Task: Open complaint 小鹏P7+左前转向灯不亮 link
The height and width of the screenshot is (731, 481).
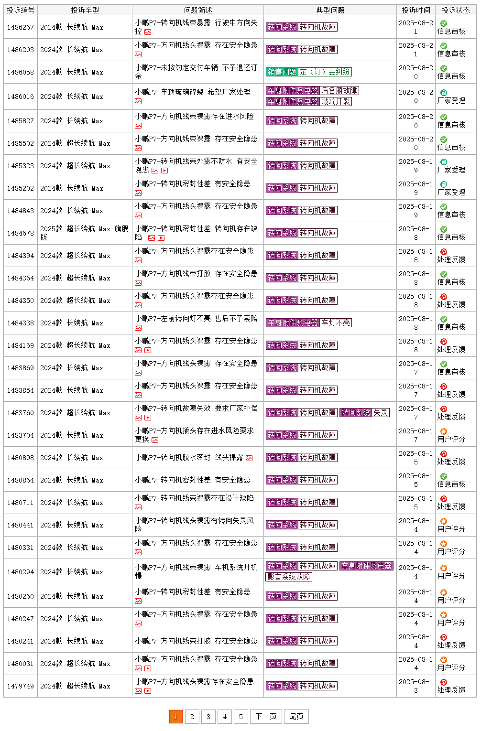Action: (196, 318)
